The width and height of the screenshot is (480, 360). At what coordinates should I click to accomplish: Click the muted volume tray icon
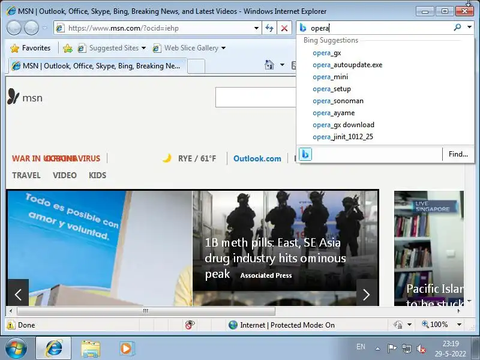[421, 349]
